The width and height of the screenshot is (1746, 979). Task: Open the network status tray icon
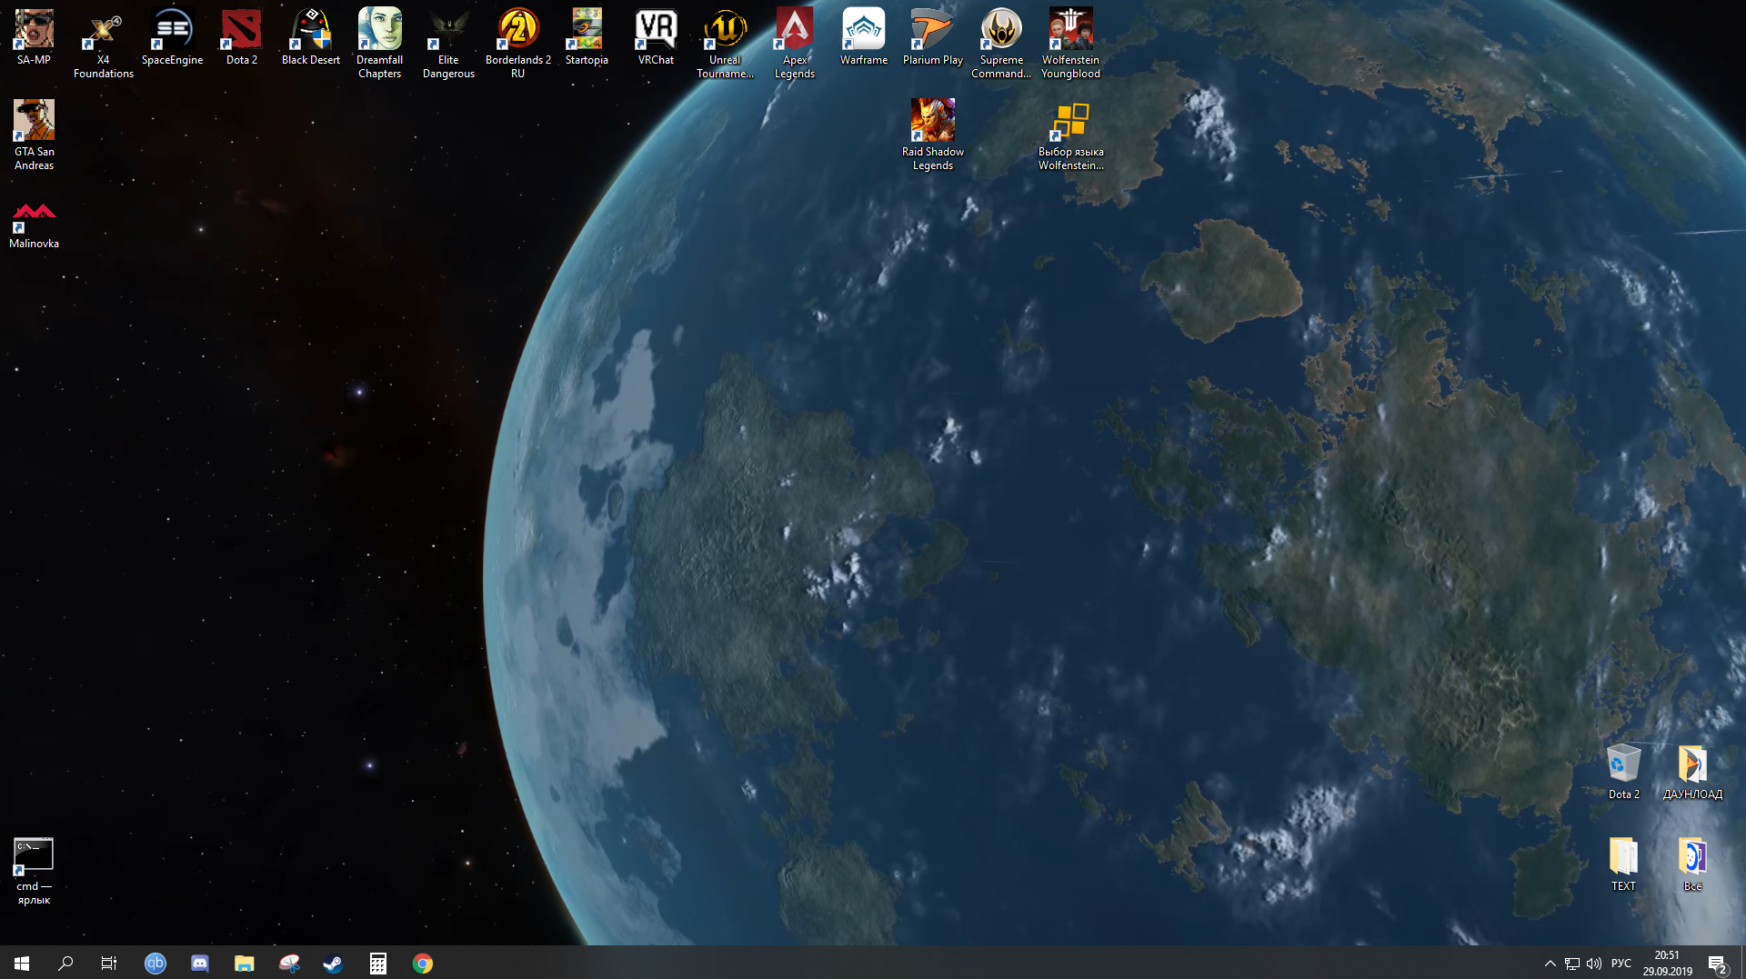(1572, 963)
